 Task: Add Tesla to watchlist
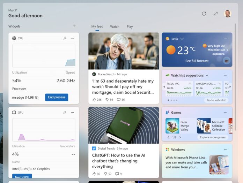(x=190, y=84)
